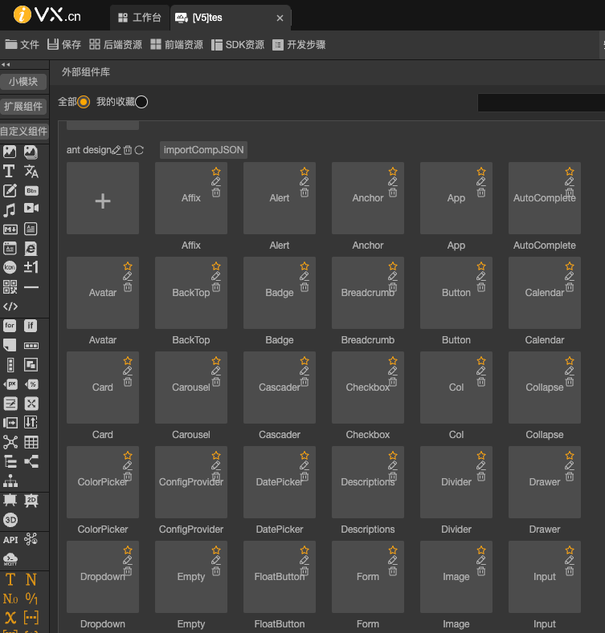Add the video camera component

[31, 208]
